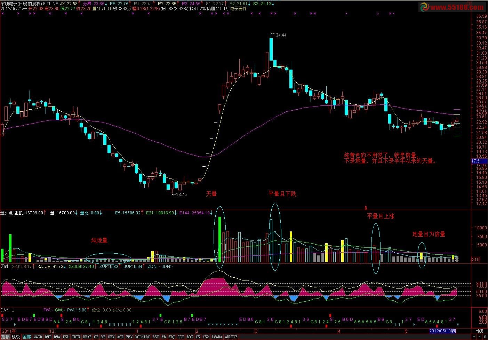
Task: Click the X10 volume scale marker
Action: [x=475, y=259]
